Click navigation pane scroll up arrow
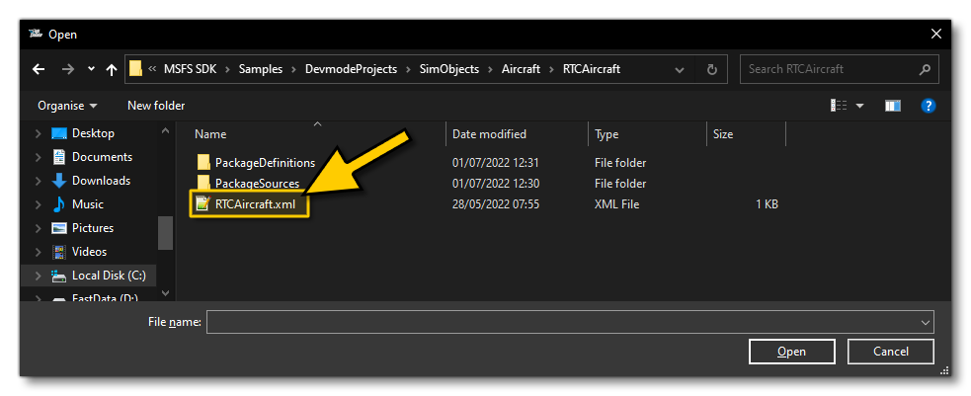Viewport: 971px width, 396px height. pos(165,130)
